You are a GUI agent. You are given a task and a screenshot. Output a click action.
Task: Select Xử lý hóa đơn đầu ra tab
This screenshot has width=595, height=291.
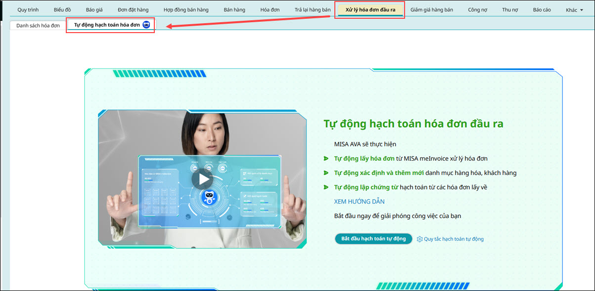click(370, 10)
